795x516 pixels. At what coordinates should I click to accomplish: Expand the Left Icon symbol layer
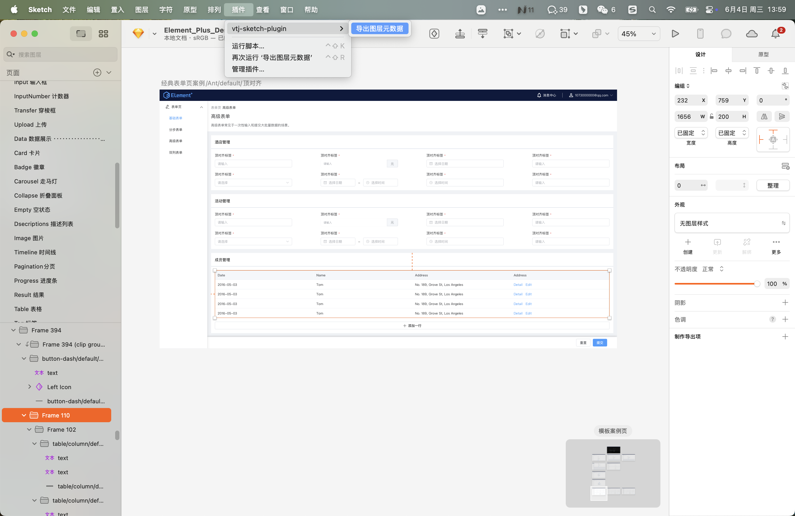click(29, 387)
